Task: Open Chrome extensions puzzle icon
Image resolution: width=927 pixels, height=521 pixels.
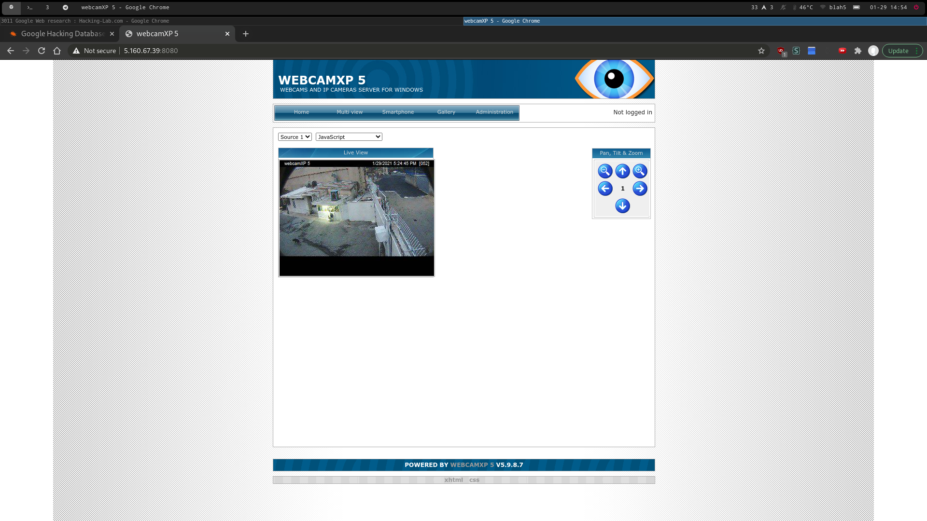Action: coord(858,51)
